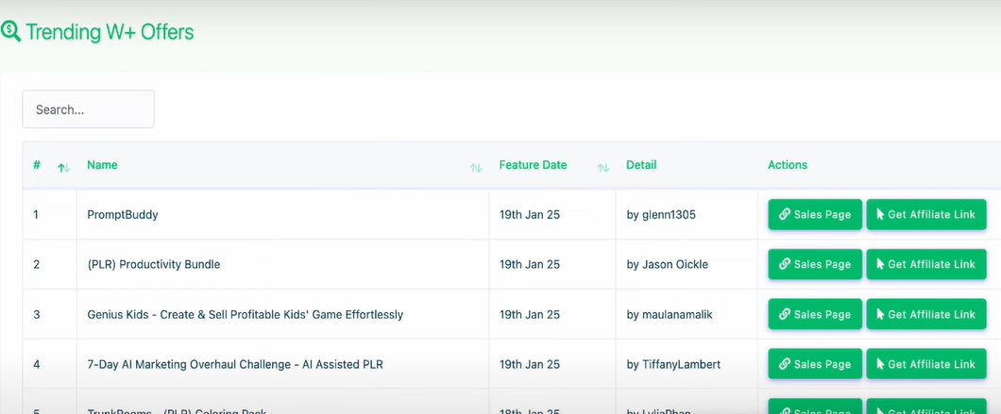Click the 19th Jan 25 date in PromptBuddy row
The width and height of the screenshot is (1001, 414).
click(x=529, y=215)
